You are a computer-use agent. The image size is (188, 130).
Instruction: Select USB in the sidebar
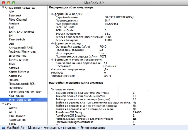[x=11, y=44]
